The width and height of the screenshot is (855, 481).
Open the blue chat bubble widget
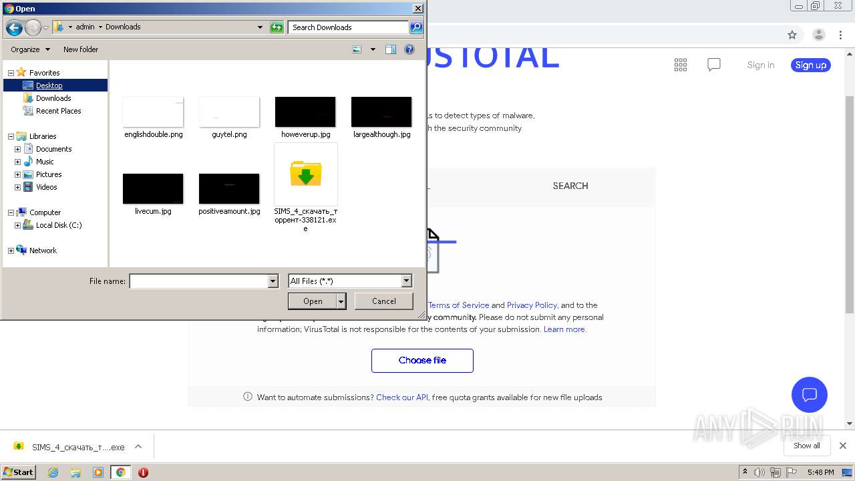810,394
